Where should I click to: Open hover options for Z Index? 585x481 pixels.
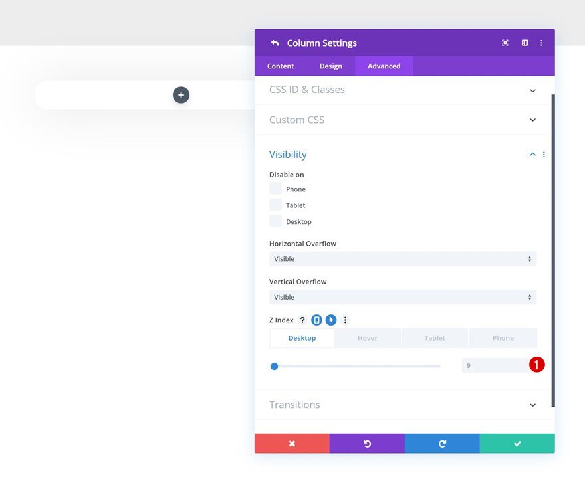pyautogui.click(x=331, y=320)
